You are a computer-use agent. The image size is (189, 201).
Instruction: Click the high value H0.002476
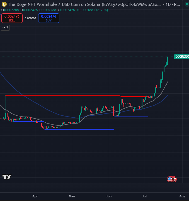pos(29,10)
